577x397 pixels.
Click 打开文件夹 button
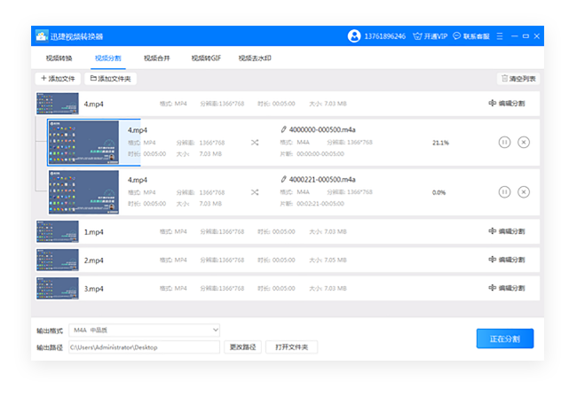(x=291, y=347)
